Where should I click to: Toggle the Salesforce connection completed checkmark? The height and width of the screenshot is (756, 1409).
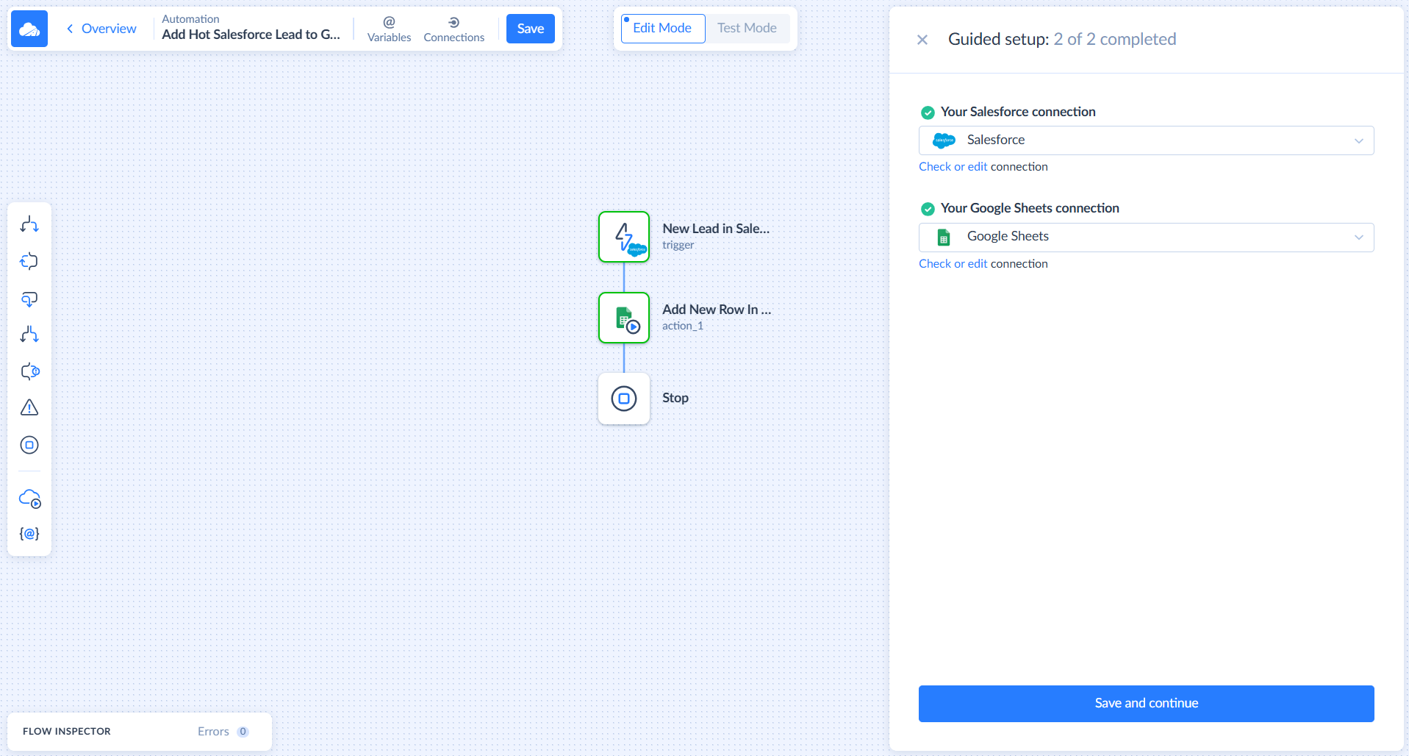(928, 113)
